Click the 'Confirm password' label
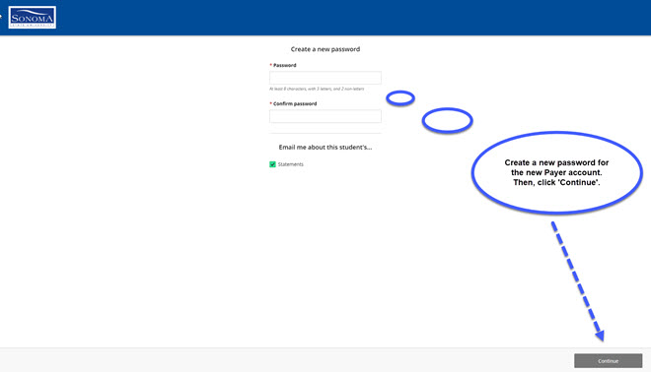 tap(295, 103)
